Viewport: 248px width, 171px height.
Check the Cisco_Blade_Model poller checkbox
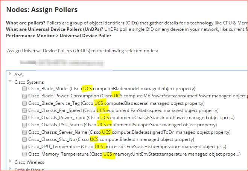(24, 89)
